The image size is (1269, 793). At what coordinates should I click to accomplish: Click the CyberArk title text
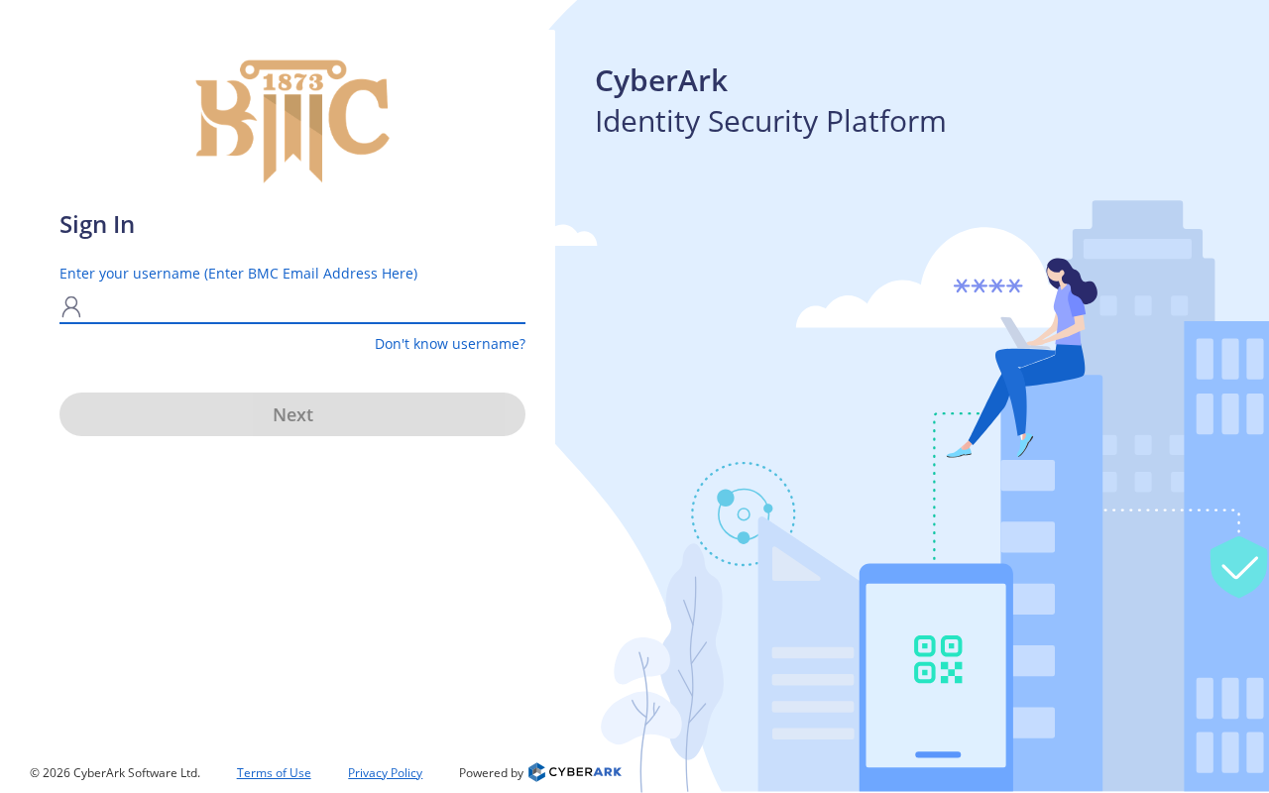click(661, 80)
